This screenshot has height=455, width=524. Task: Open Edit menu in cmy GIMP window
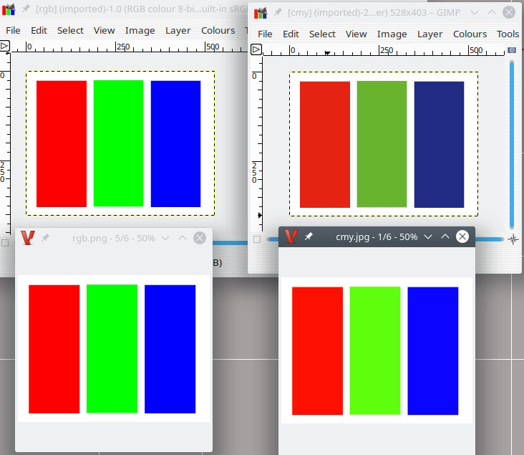coord(291,34)
